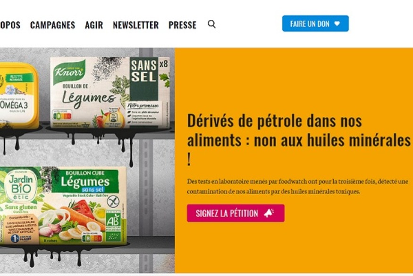This screenshot has width=413, height=276.
Task: Click the gluten-free crossed wheat symbol
Action: tap(113, 202)
